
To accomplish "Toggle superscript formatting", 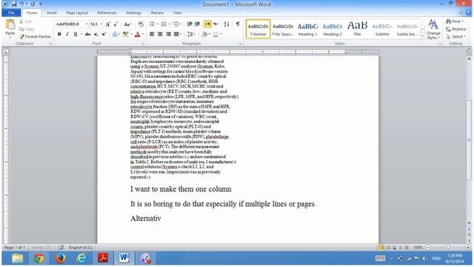I will point(104,34).
